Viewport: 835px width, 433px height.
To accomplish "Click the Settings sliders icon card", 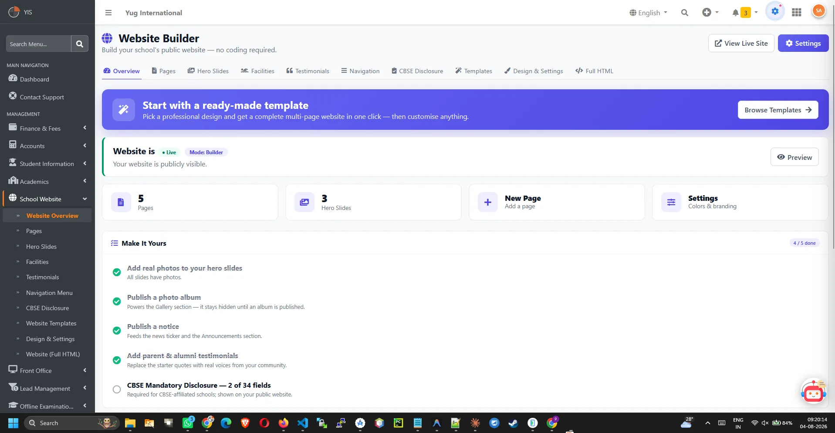I will [x=671, y=202].
